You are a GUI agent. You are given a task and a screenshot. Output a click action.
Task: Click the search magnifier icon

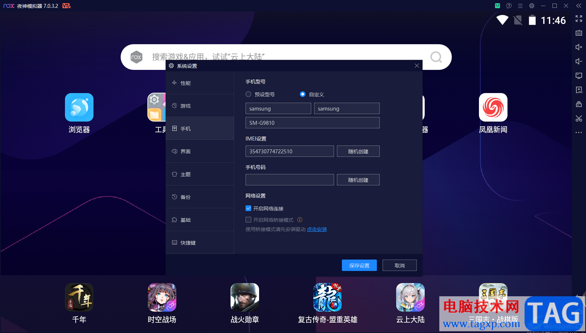(436, 57)
